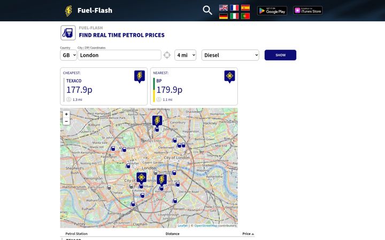This screenshot has width=385, height=240.
Task: Click the petrol pump icon beside heading
Action: click(x=68, y=33)
